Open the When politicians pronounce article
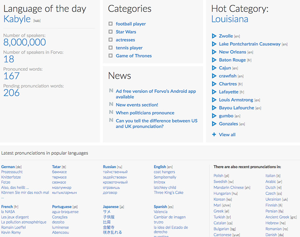 coord(145,113)
